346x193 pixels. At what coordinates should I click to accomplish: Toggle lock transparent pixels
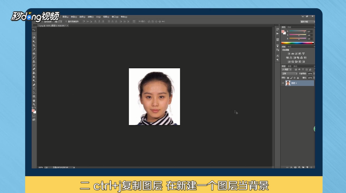288,78
